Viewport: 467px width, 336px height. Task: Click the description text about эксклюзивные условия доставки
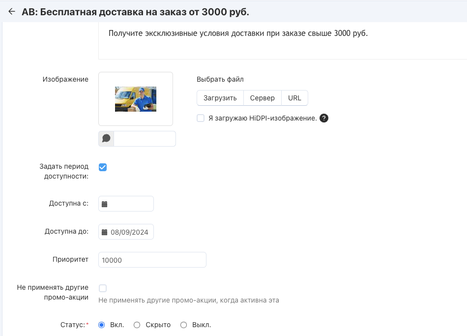(238, 33)
